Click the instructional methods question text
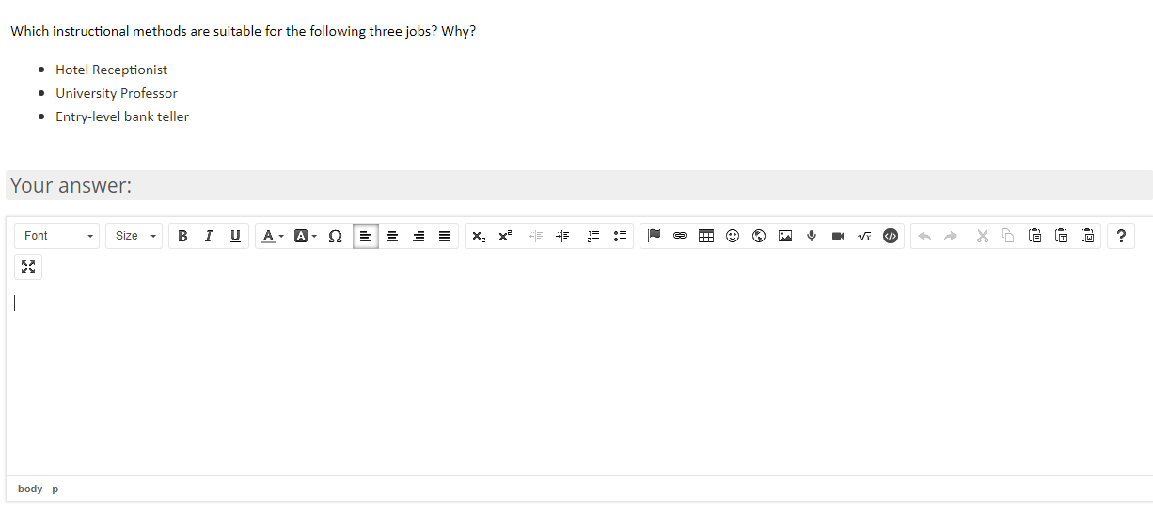Image resolution: width=1153 pixels, height=512 pixels. point(243,31)
